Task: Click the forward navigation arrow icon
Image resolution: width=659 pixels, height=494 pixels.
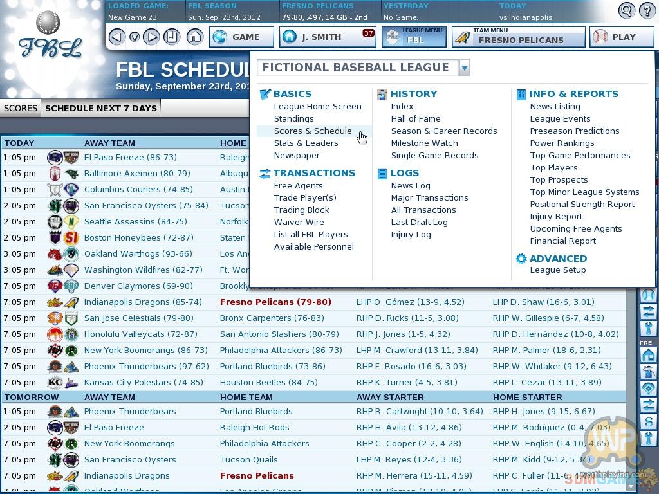Action: coord(152,37)
